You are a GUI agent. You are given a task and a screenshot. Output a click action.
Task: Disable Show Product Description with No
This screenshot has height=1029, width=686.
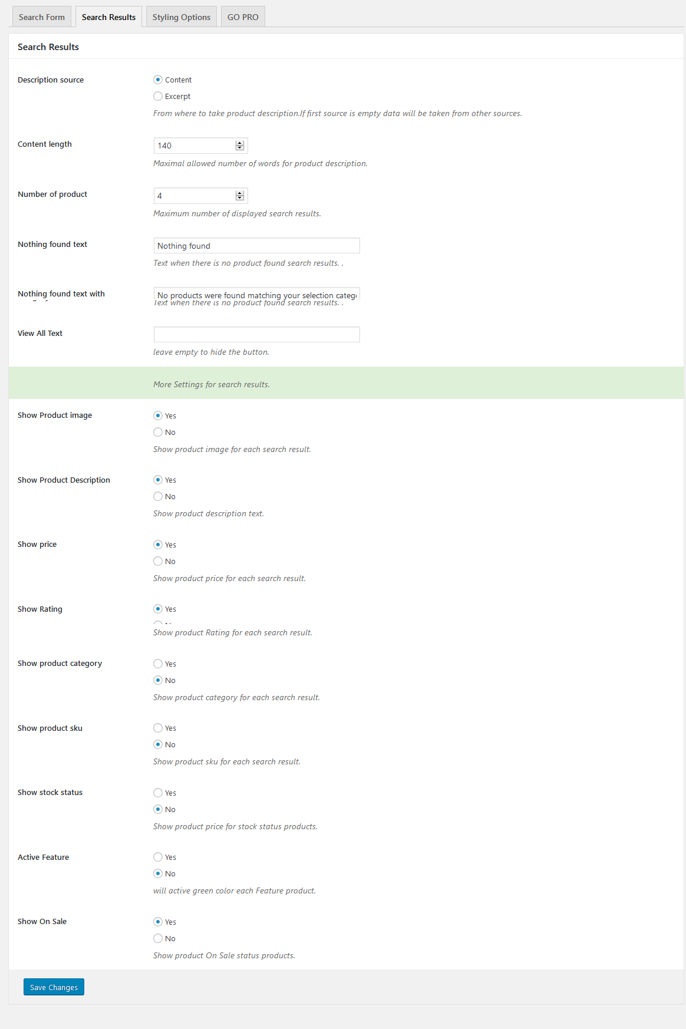click(158, 496)
